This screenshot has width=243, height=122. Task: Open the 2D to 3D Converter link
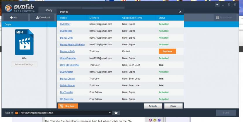click(70, 65)
